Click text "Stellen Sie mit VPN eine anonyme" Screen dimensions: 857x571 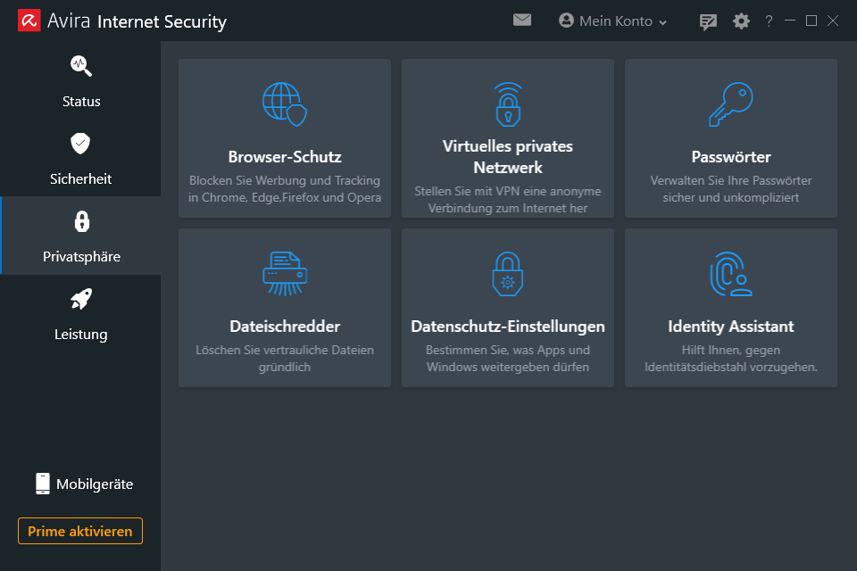click(x=508, y=191)
